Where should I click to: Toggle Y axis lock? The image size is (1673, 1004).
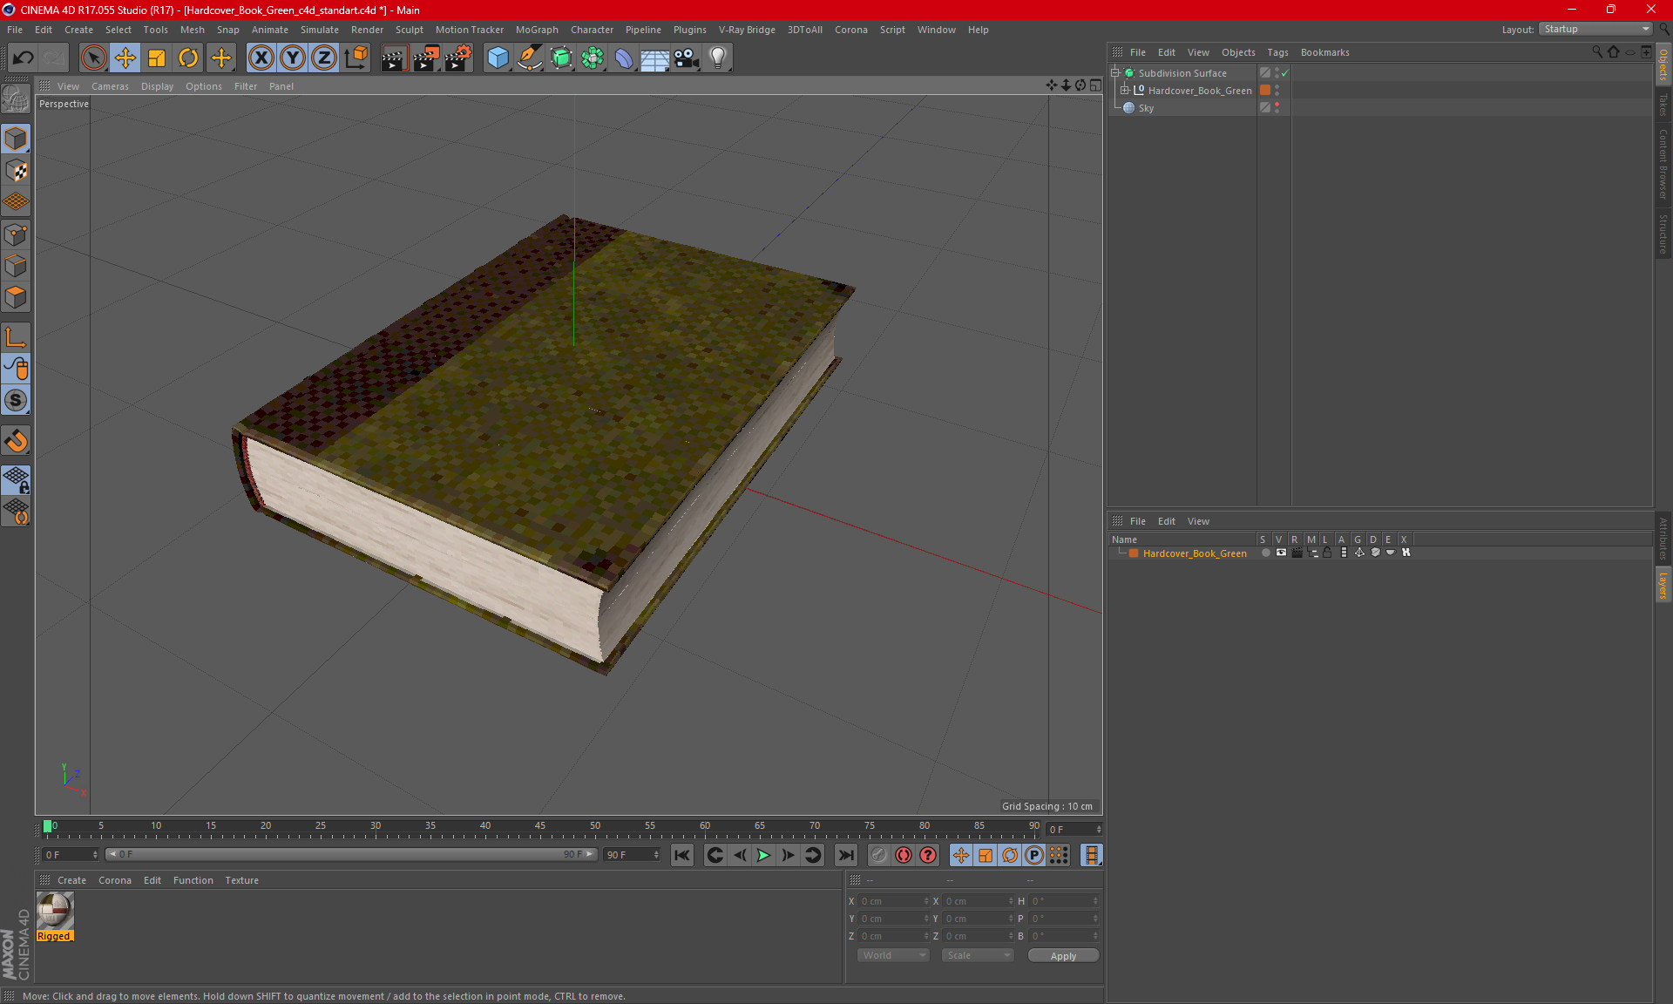click(293, 58)
